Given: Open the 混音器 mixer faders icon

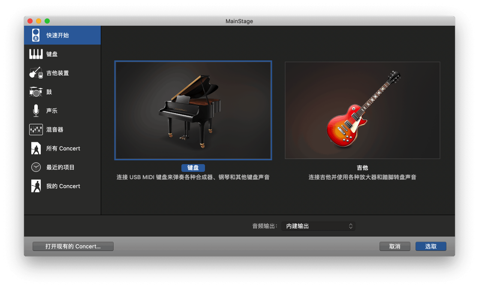Looking at the screenshot, I should (x=37, y=129).
